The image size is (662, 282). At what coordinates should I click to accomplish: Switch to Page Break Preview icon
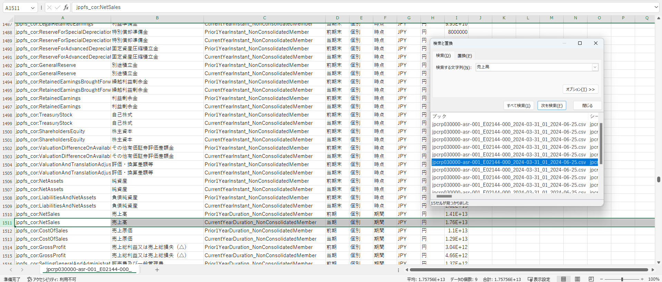pos(591,279)
